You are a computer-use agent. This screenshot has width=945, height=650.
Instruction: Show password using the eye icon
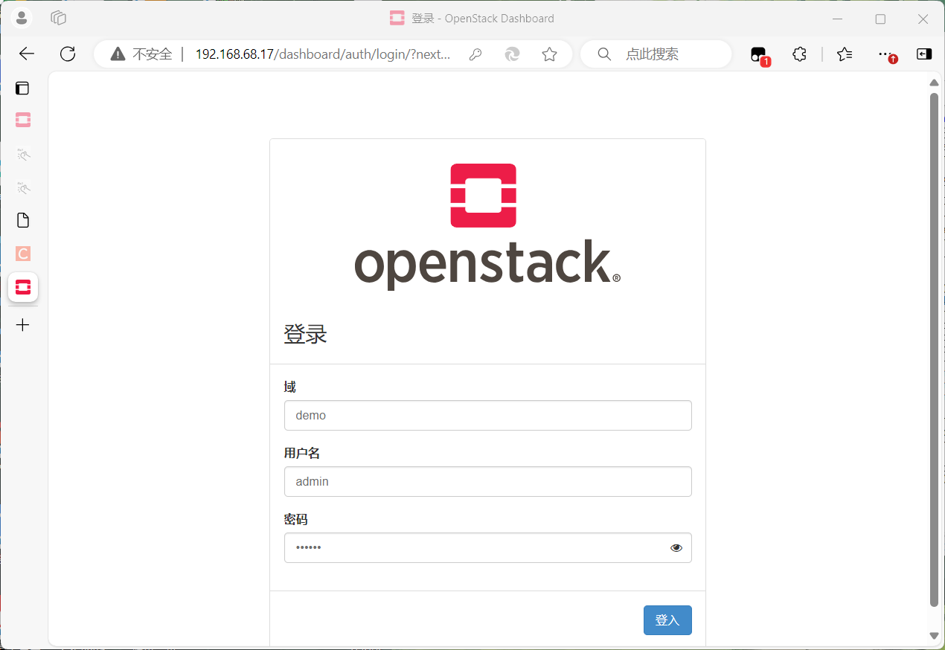(676, 548)
